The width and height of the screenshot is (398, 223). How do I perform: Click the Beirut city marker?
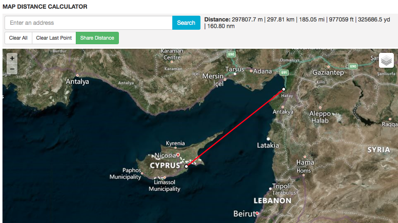coord(257,214)
